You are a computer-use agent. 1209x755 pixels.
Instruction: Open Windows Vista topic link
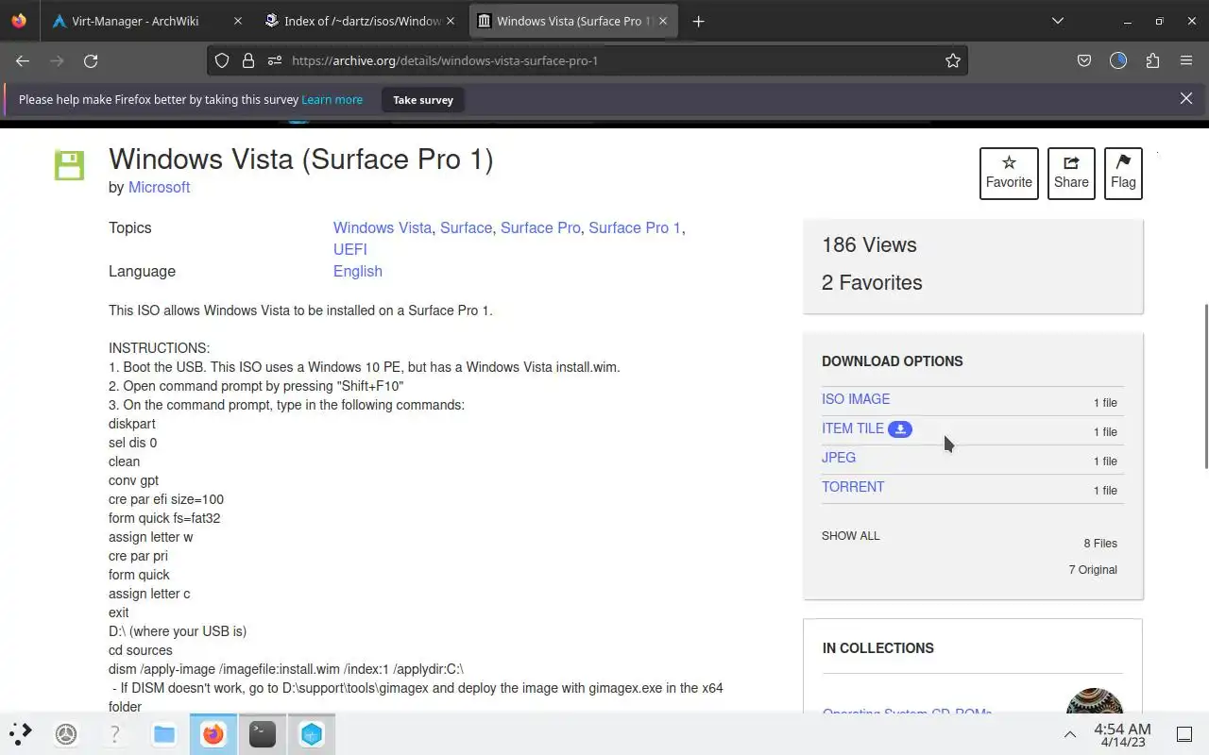click(383, 227)
